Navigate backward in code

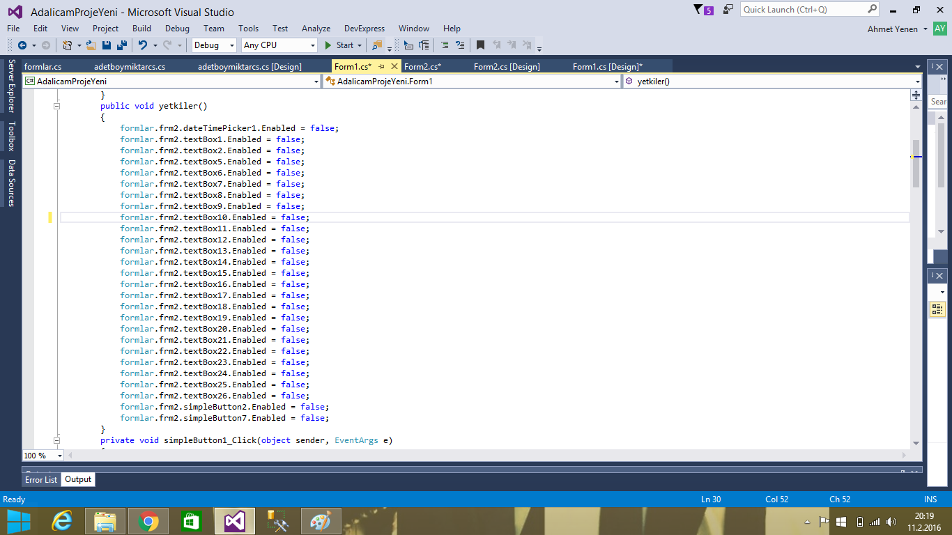pyautogui.click(x=23, y=45)
